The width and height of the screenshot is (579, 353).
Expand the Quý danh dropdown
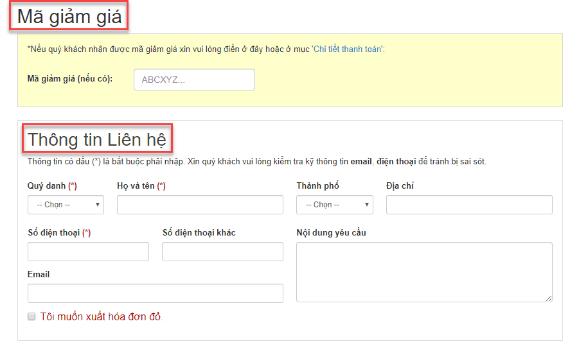click(66, 205)
